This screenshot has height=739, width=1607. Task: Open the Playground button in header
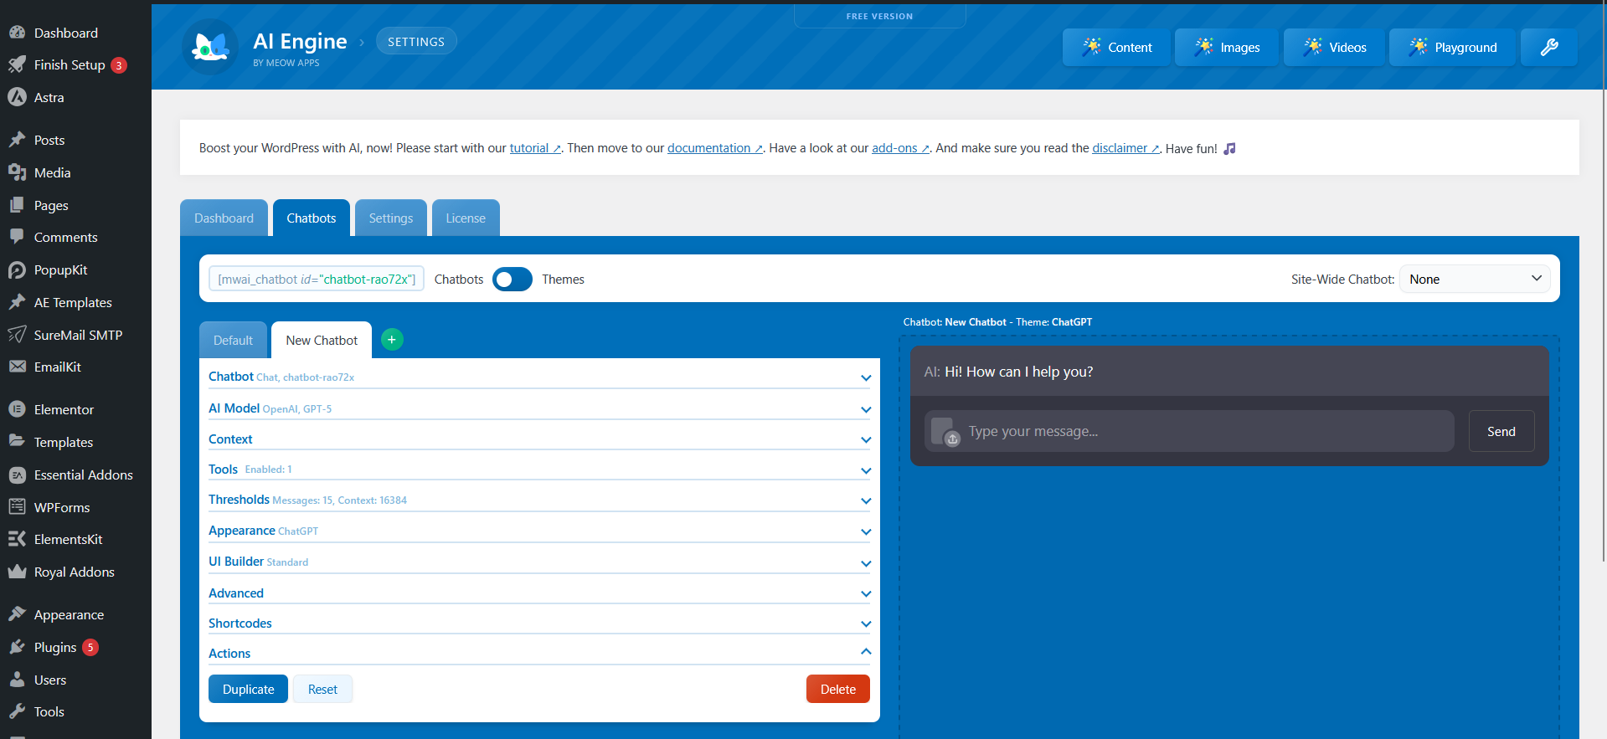[1452, 47]
